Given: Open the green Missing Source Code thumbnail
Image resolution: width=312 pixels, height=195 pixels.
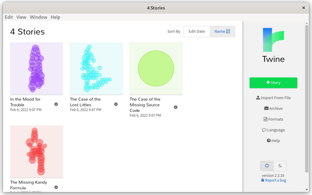Looking at the screenshot, I should tap(156, 68).
